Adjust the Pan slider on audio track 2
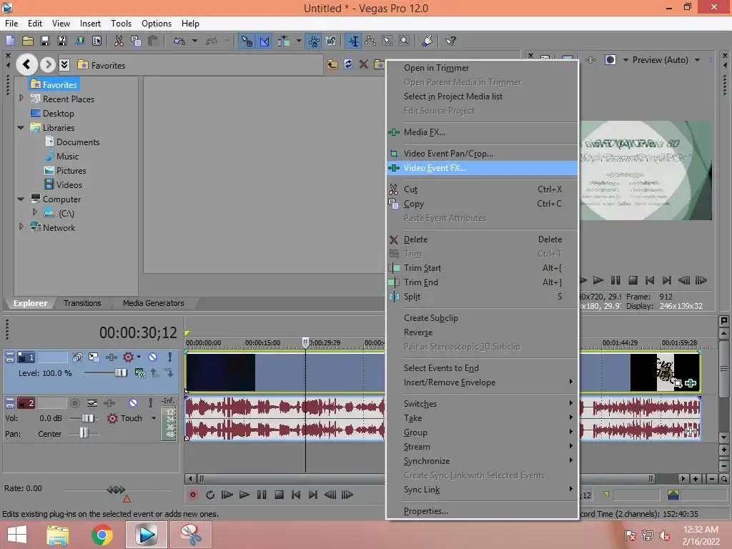Image resolution: width=732 pixels, height=549 pixels. (x=84, y=433)
